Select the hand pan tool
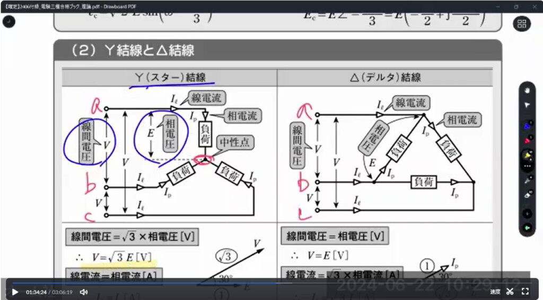This screenshot has width=543, height=300. click(527, 90)
